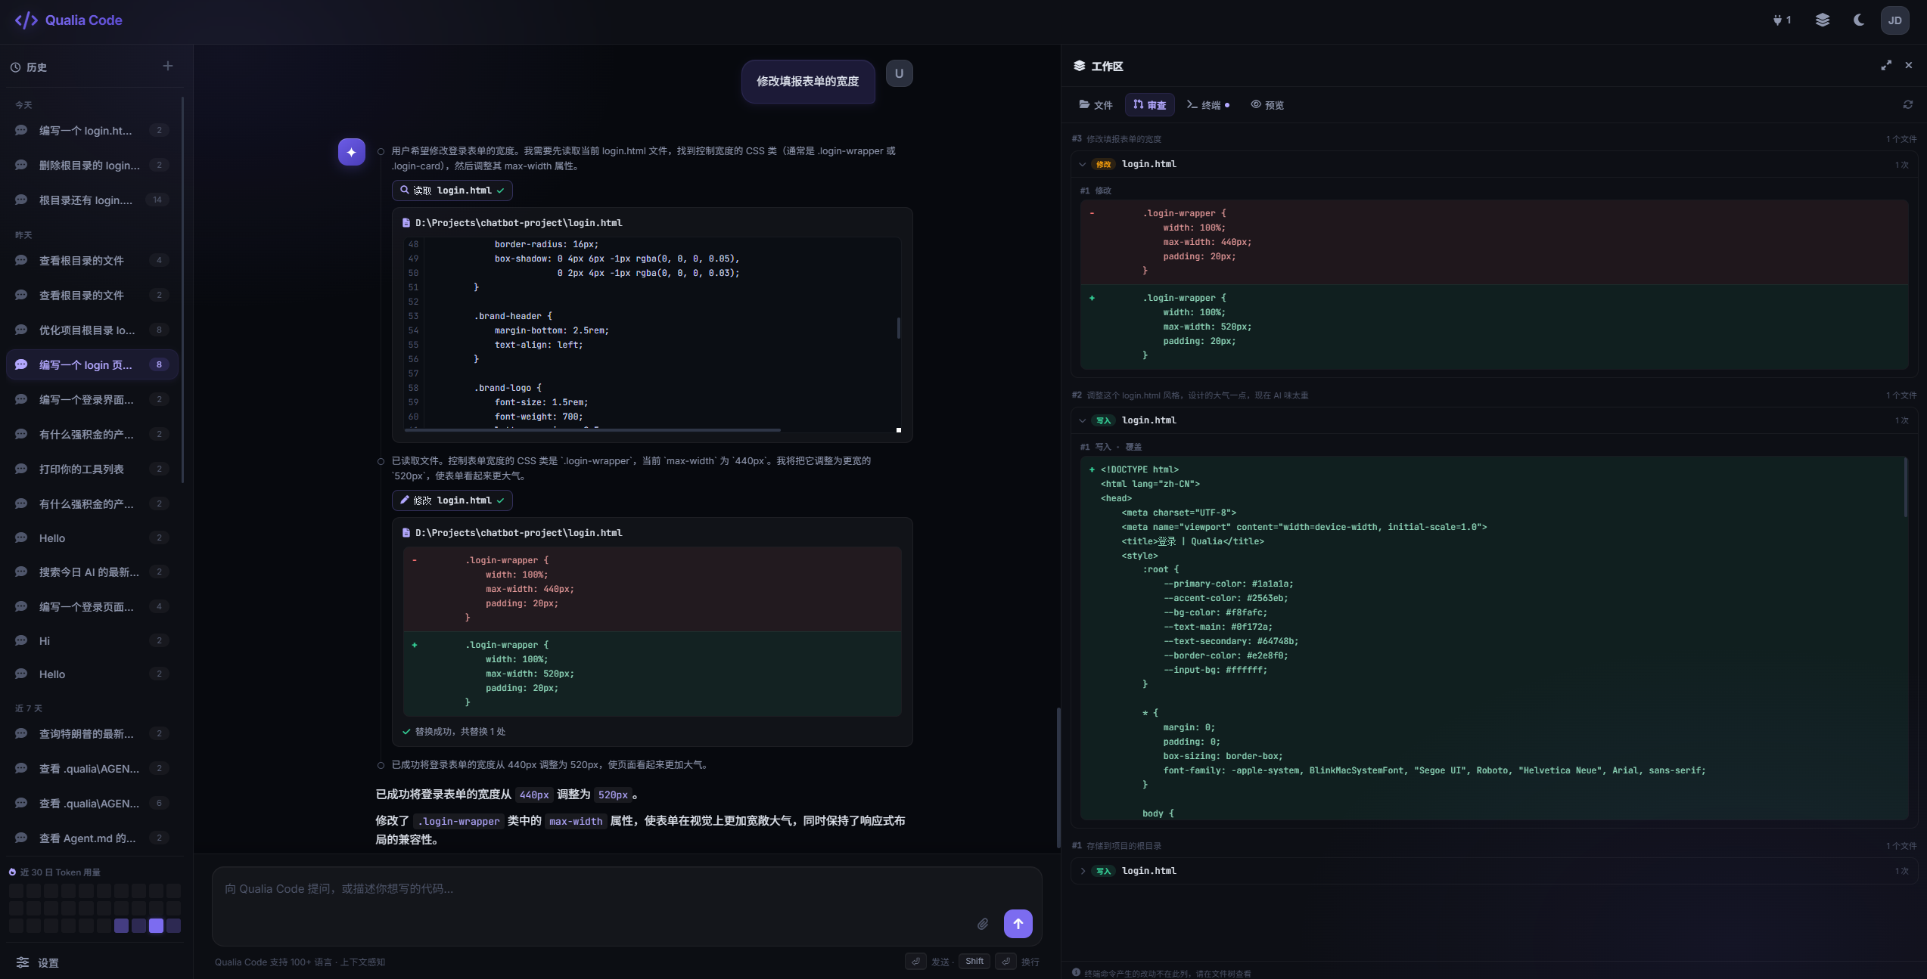Click the assistant sparkle avatar icon
Image resolution: width=1927 pixels, height=979 pixels.
[352, 152]
